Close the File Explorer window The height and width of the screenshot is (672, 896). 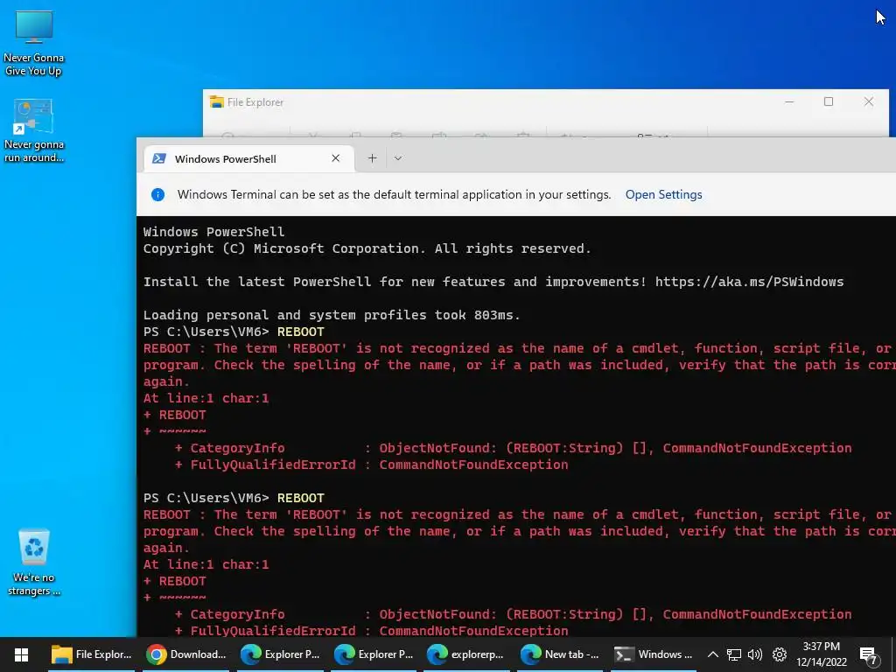point(869,101)
